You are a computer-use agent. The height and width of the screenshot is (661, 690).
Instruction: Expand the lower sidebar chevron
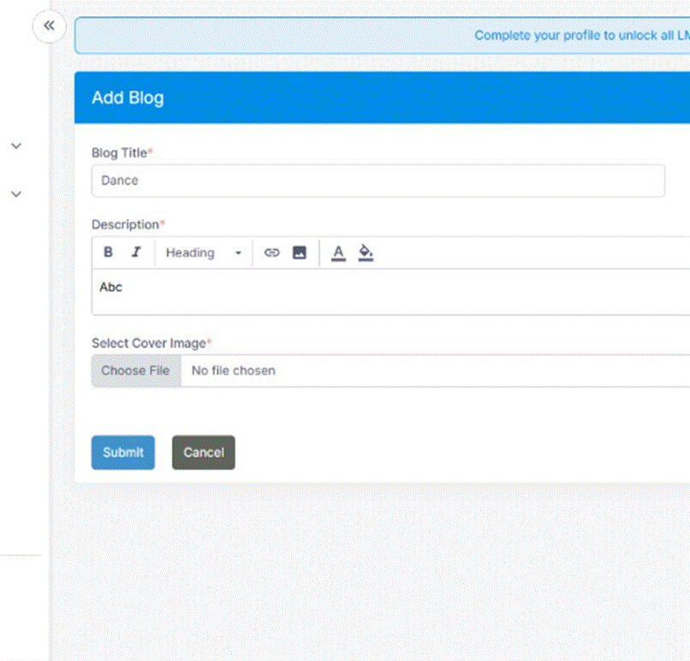tap(15, 194)
